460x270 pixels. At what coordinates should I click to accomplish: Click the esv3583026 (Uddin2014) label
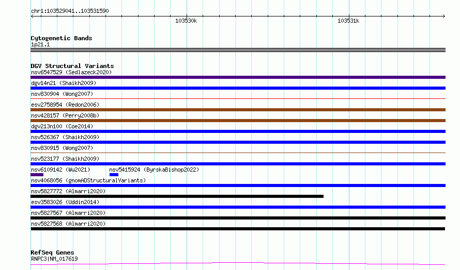(65, 202)
